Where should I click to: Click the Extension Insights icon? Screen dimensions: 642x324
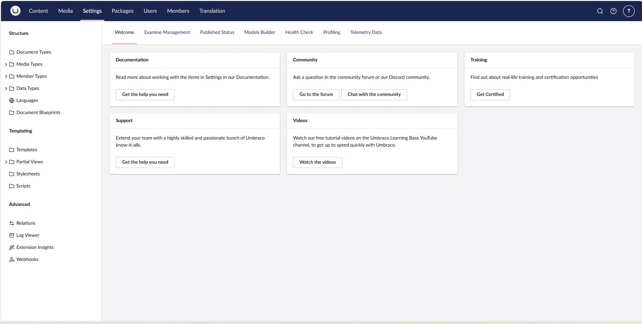tap(12, 247)
